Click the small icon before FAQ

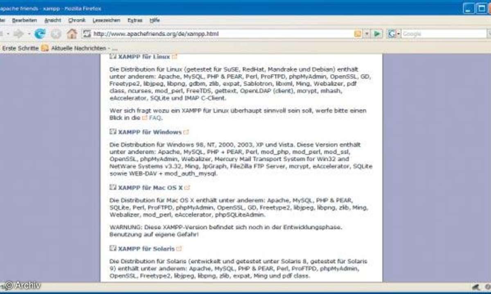(x=145, y=118)
